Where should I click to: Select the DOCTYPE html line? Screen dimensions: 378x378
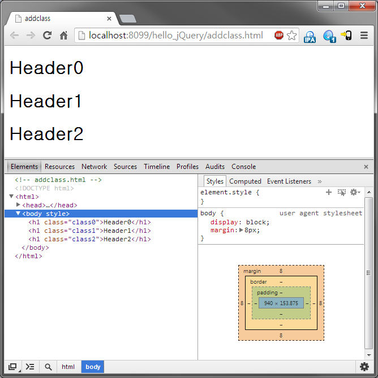coord(44,188)
